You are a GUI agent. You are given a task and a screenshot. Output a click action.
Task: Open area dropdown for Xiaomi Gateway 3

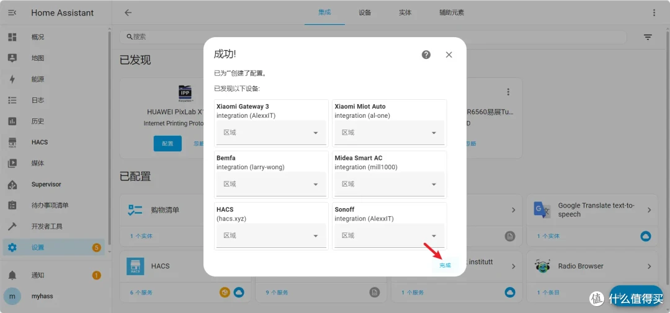click(x=271, y=133)
